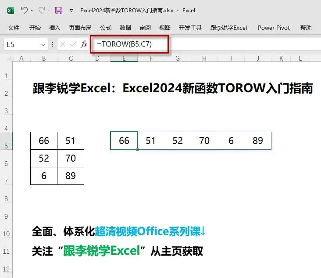Customize the Quick Access Toolbar dropdown
This screenshot has width=321, height=278.
(71, 10)
